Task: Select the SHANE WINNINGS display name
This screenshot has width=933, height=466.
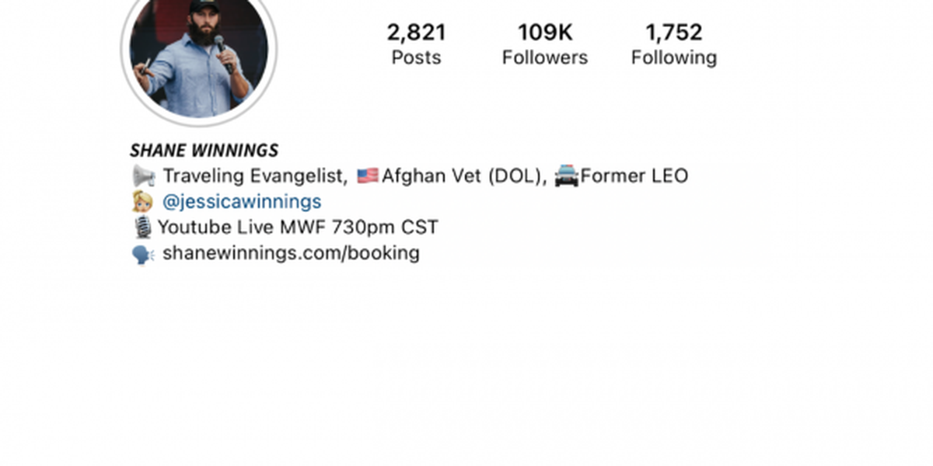Action: (204, 151)
